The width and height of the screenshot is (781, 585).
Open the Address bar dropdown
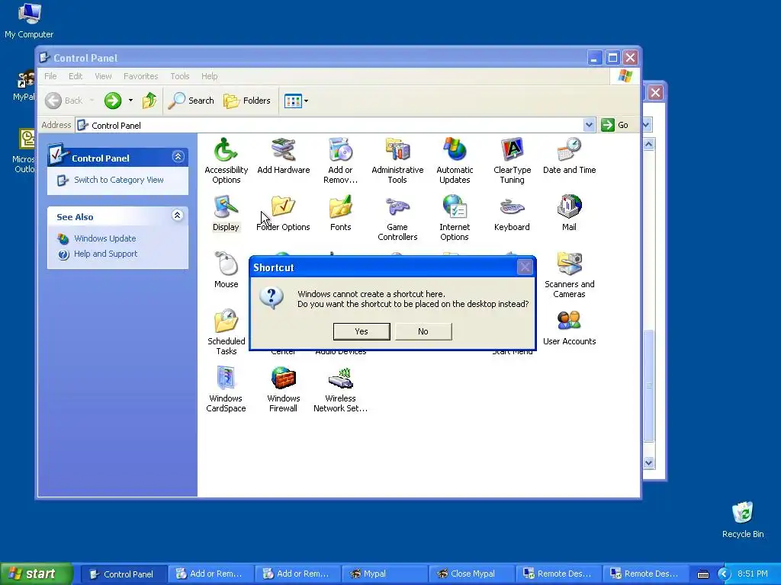point(590,125)
